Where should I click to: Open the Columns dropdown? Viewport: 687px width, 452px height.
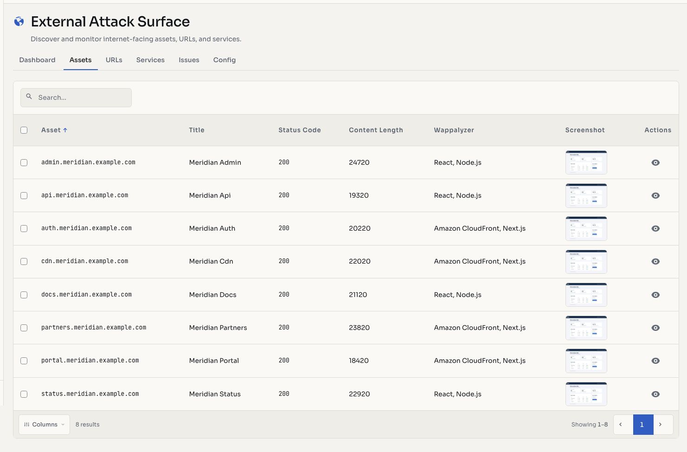(x=44, y=425)
